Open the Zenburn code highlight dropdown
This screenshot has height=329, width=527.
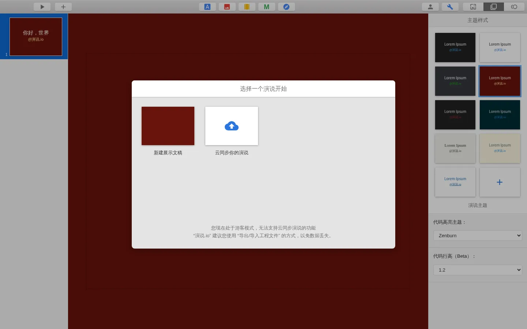(478, 235)
